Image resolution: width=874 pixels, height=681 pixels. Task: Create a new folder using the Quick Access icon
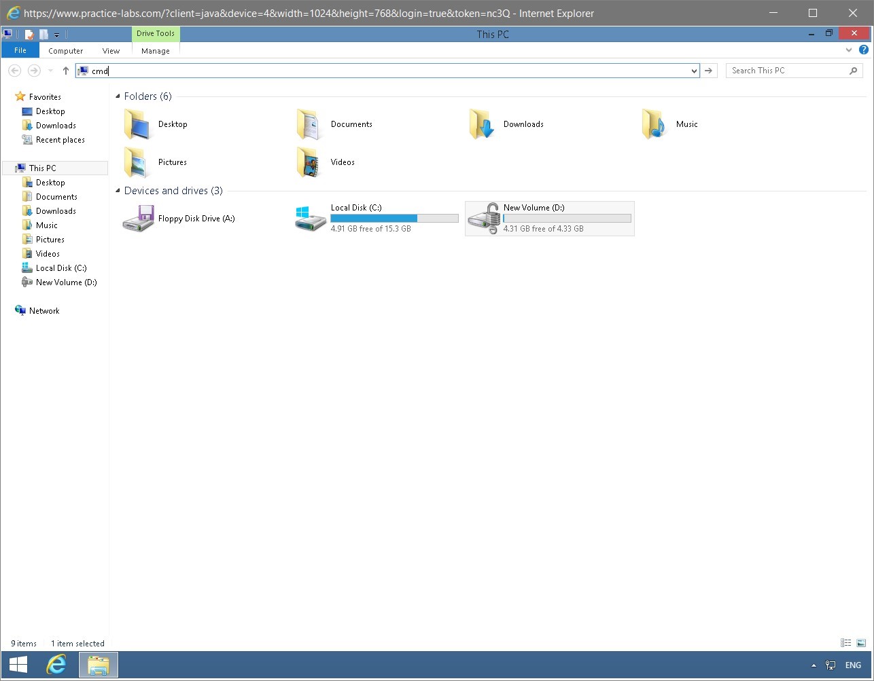pyautogui.click(x=43, y=34)
